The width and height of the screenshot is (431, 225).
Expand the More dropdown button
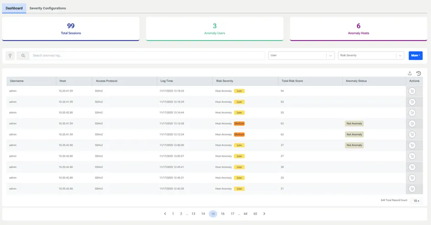[415, 55]
